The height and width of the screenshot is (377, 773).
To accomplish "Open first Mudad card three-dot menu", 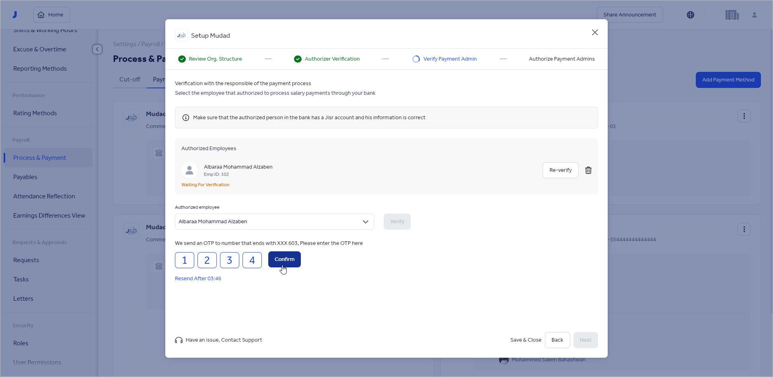I will pyautogui.click(x=744, y=116).
